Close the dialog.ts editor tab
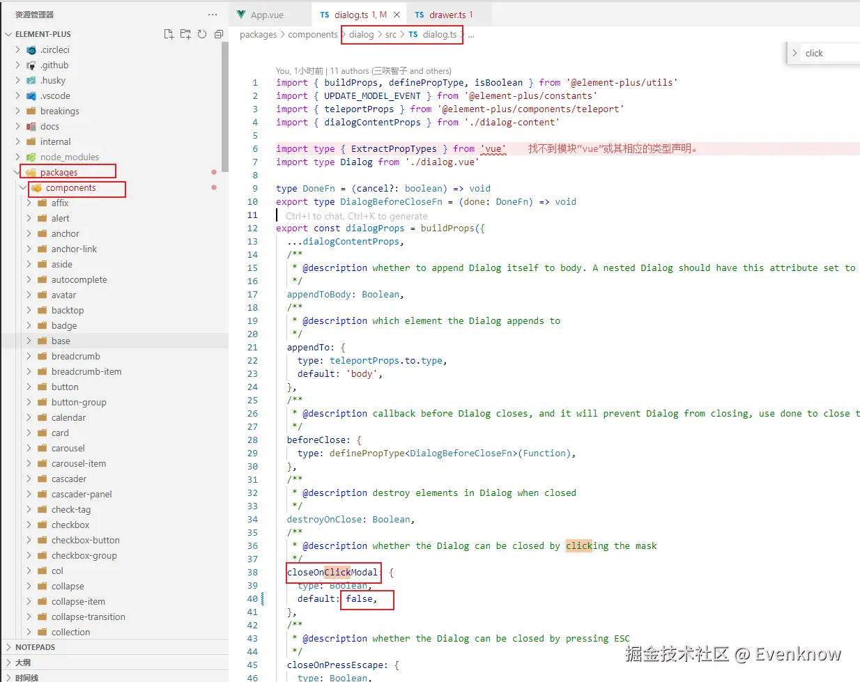The height and width of the screenshot is (682, 860). [397, 15]
